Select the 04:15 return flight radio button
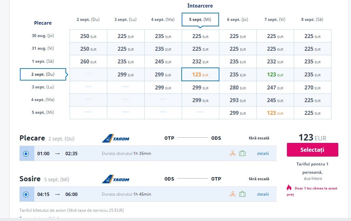This screenshot has height=221, width=351. 26,194
